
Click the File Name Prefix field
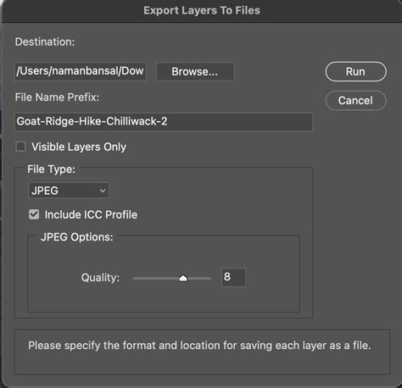164,122
